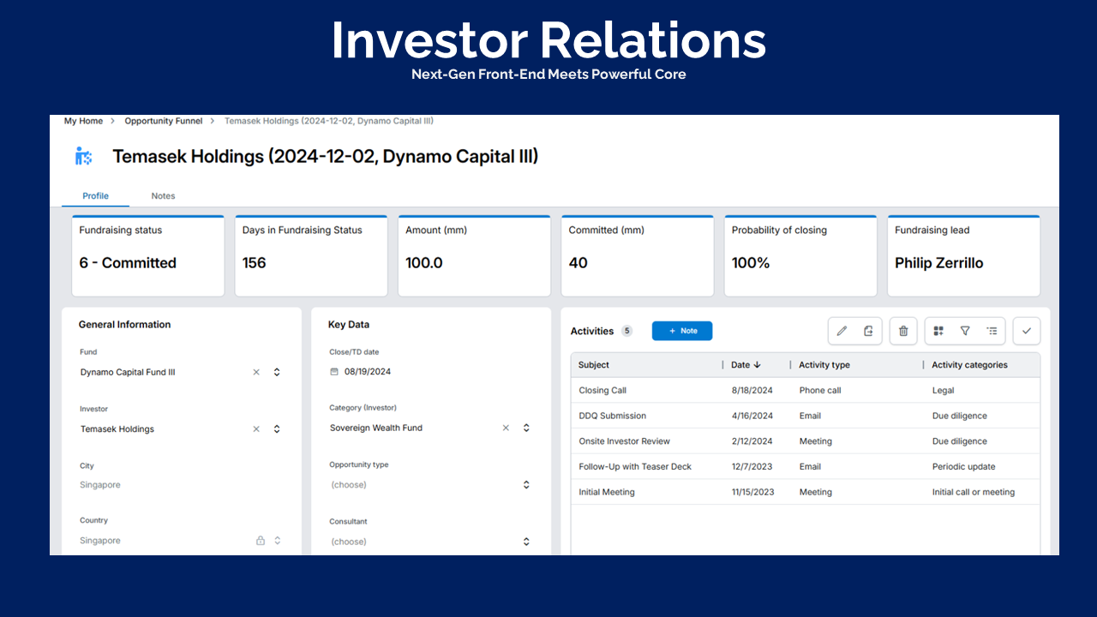Navigate to Opportunity Funnel breadcrumb
This screenshot has height=617, width=1097.
click(x=163, y=121)
